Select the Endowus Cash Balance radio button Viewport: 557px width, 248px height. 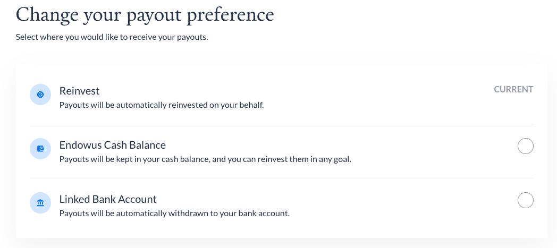coord(526,146)
